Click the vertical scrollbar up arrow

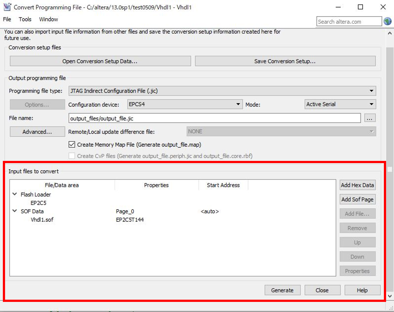[390, 33]
